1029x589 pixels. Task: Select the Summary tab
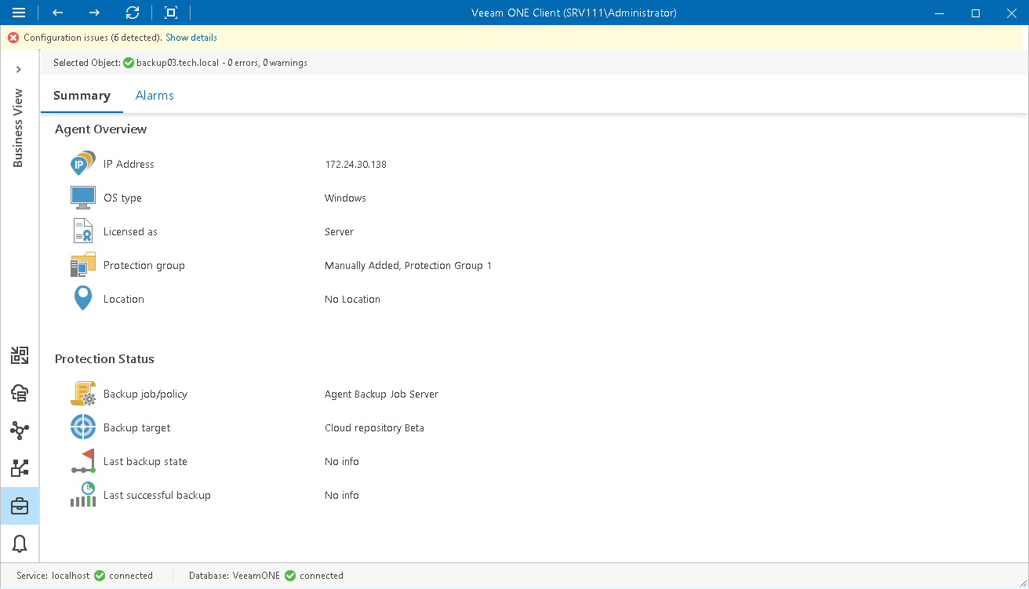point(82,95)
